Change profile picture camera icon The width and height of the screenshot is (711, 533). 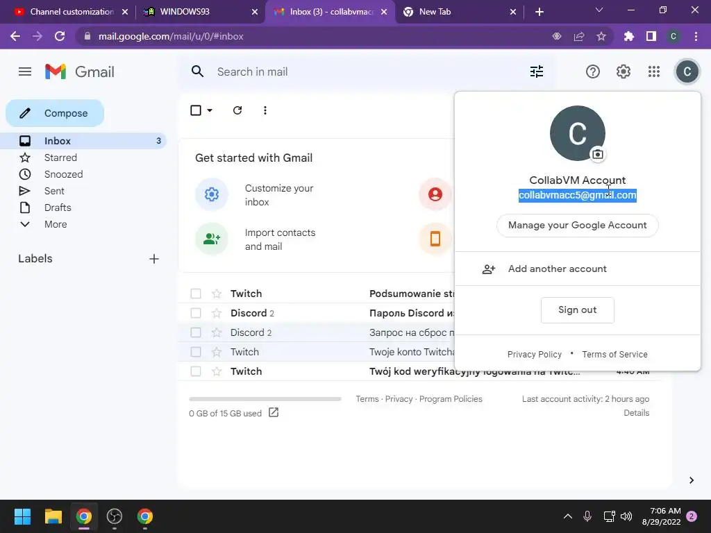(598, 154)
